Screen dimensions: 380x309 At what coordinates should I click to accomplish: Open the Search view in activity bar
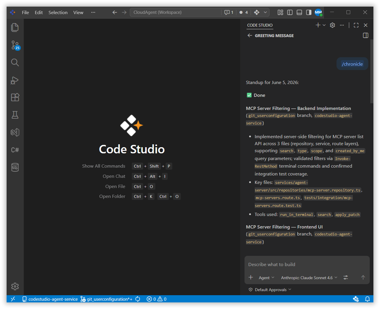[15, 62]
